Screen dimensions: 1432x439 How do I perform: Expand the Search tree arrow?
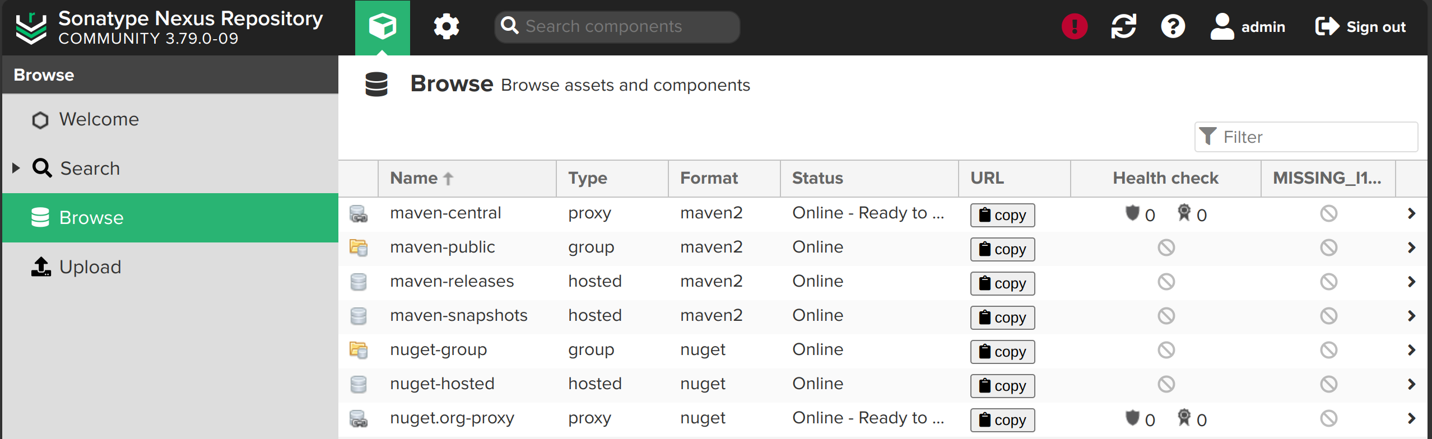(16, 168)
